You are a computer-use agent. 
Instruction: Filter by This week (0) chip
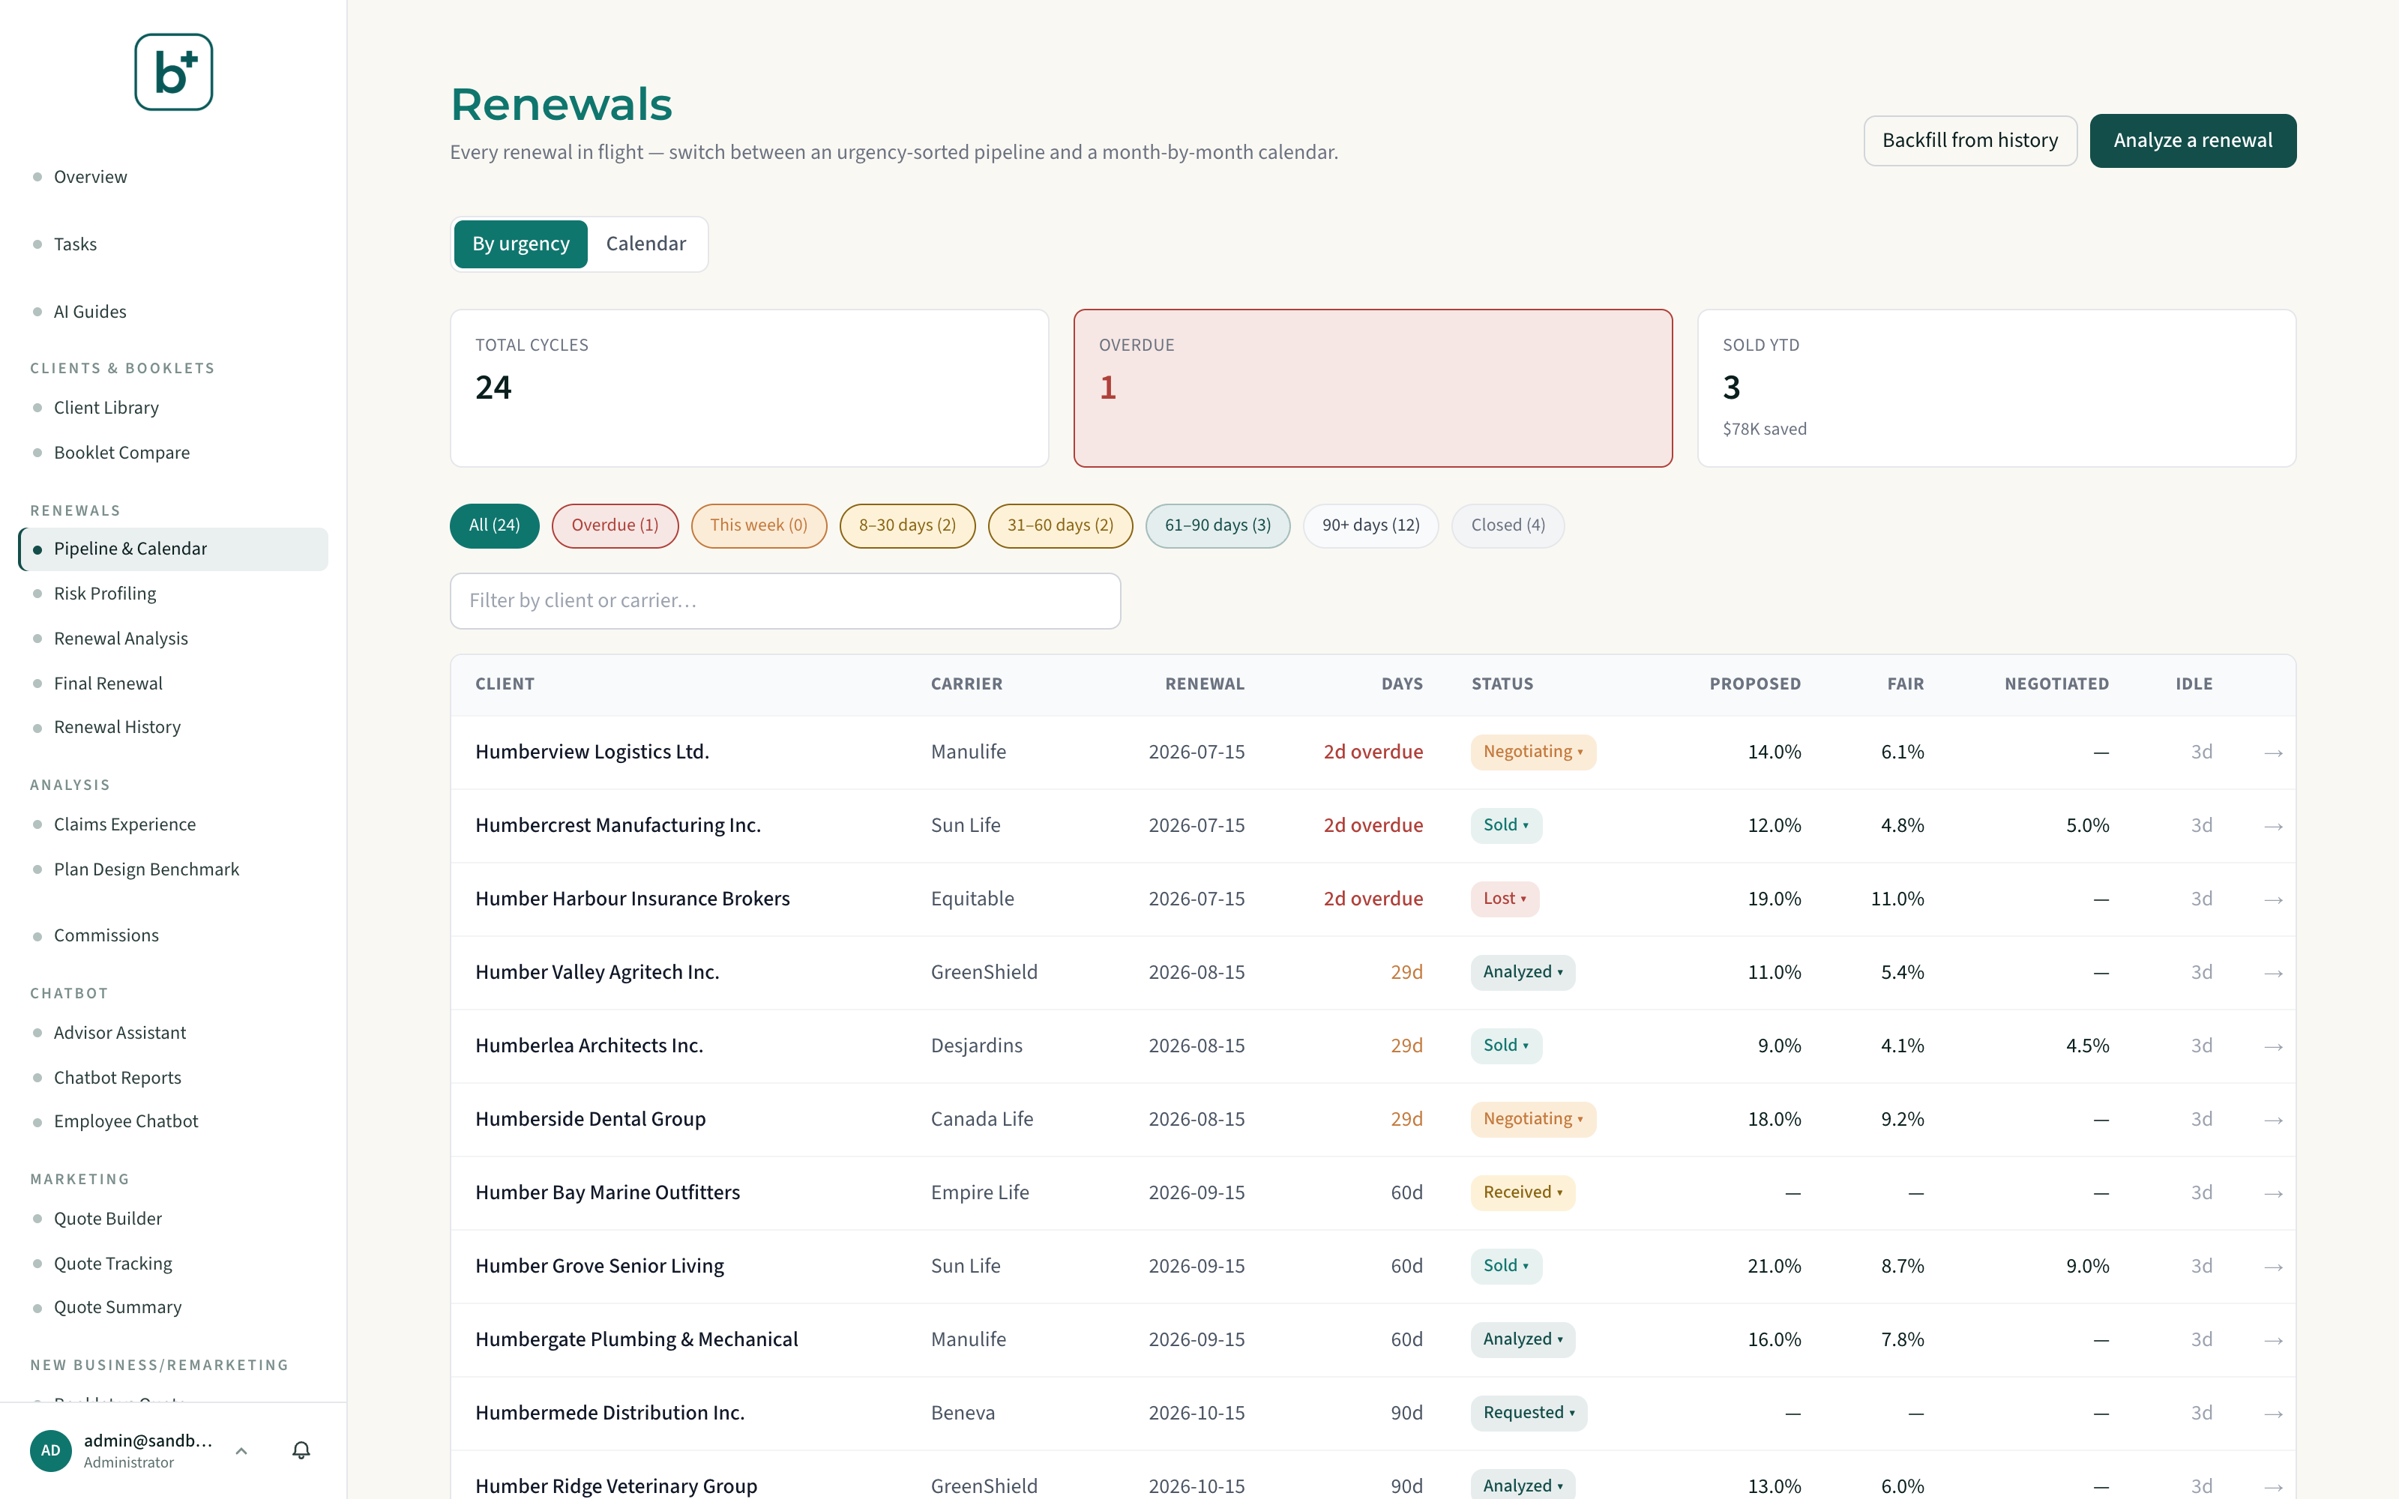click(x=759, y=525)
